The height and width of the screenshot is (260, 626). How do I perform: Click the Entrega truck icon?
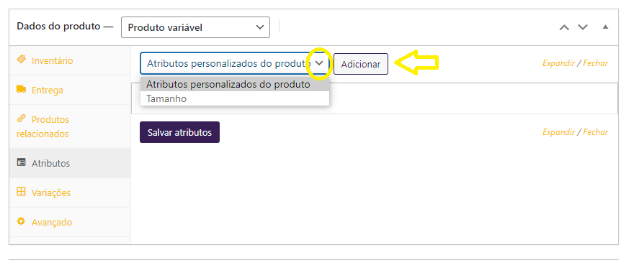tap(21, 90)
